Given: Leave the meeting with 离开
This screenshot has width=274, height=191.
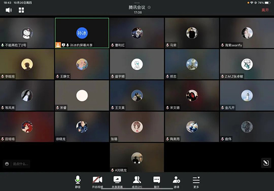Looking at the screenshot, I should click(x=265, y=10).
